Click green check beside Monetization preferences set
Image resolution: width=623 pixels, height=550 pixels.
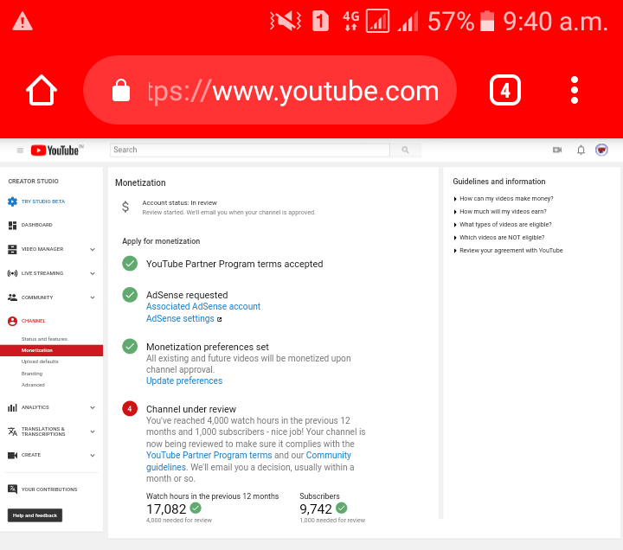point(130,346)
